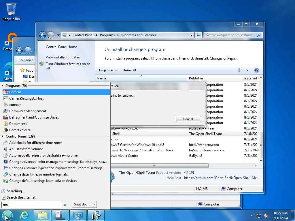
Task: Click Turn Windows features on or off
Action: pos(68,66)
